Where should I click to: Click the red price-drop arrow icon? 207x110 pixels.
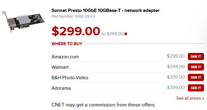126,34
